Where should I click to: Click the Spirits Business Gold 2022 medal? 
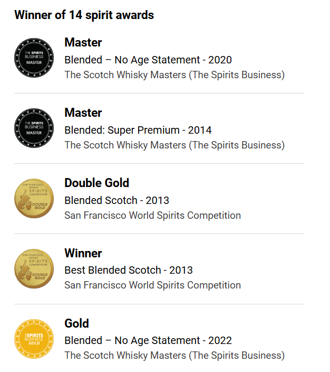click(x=34, y=339)
